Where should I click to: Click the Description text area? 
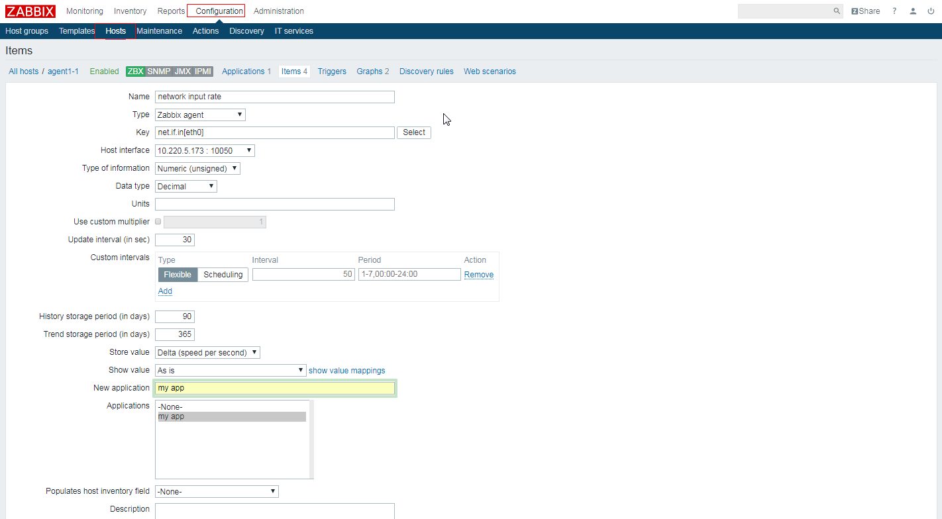[275, 511]
